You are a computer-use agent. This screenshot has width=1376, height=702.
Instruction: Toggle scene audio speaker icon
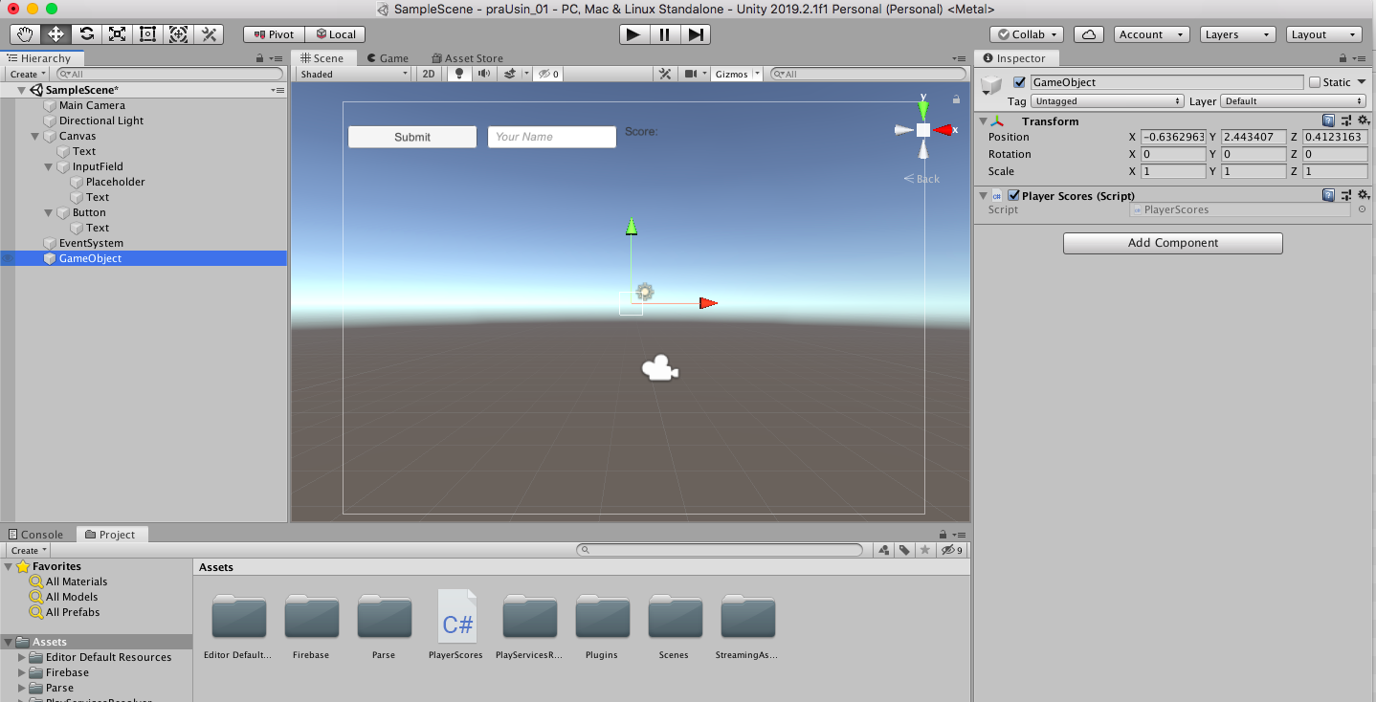click(x=484, y=74)
